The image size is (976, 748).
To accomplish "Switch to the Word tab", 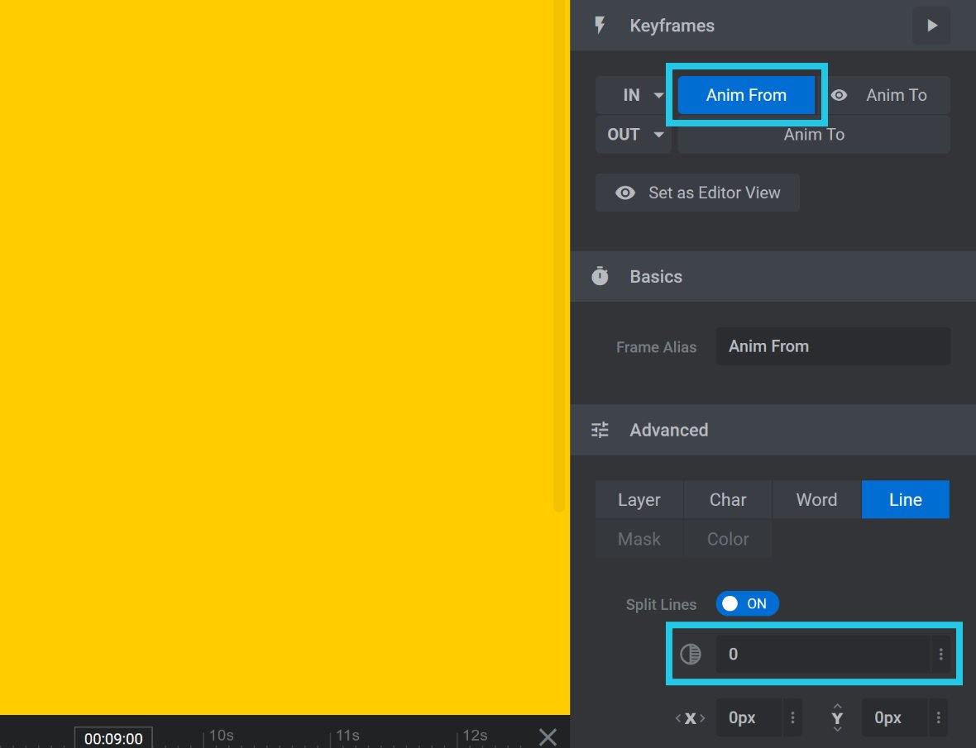I will tap(816, 499).
